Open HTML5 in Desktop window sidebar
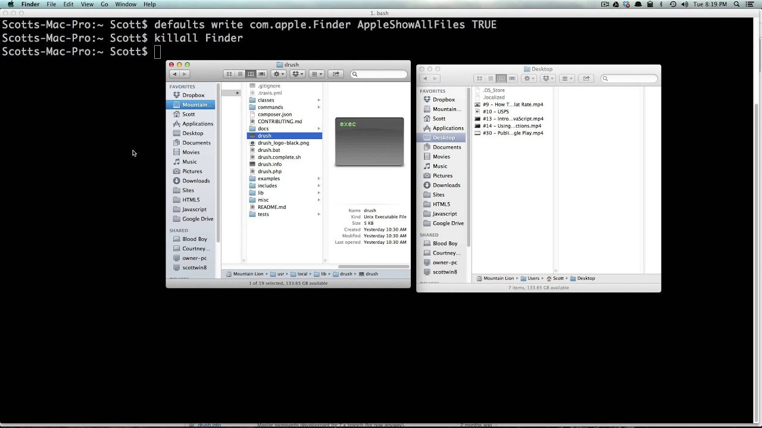 point(442,204)
